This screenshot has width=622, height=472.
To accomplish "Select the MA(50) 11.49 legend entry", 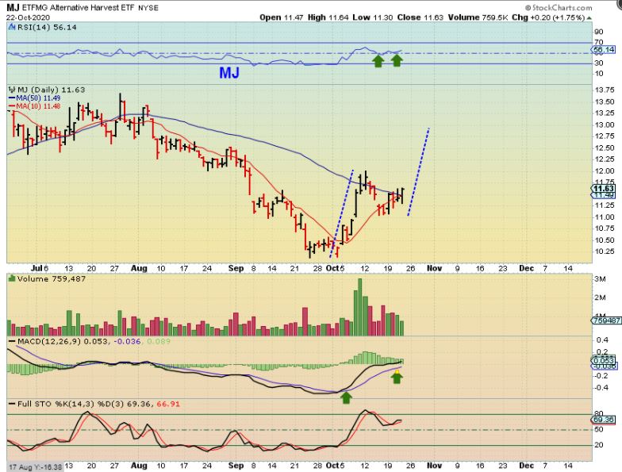I will (35, 98).
